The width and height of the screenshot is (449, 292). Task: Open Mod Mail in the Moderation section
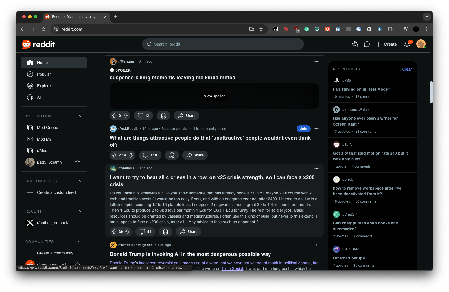point(45,139)
